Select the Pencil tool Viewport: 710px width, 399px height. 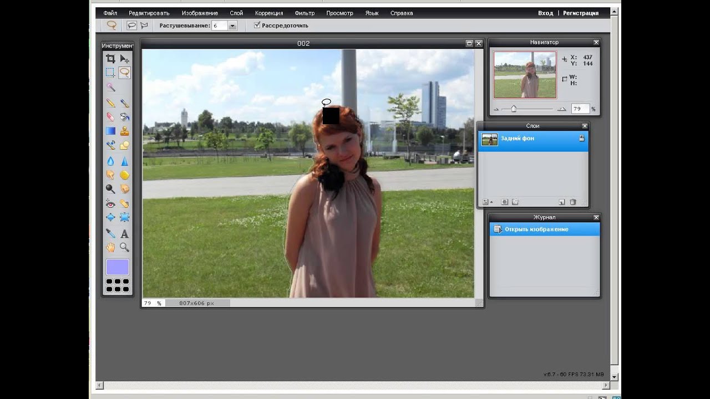click(110, 103)
